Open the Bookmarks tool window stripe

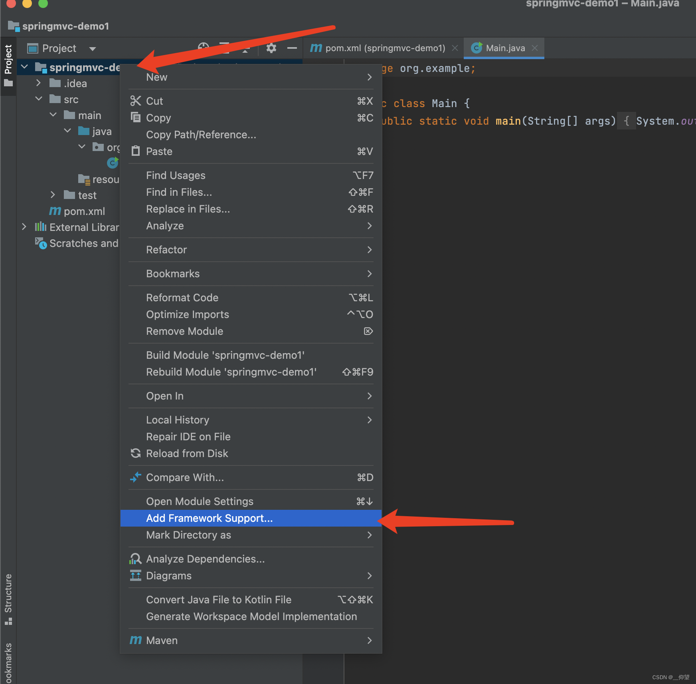tap(8, 663)
